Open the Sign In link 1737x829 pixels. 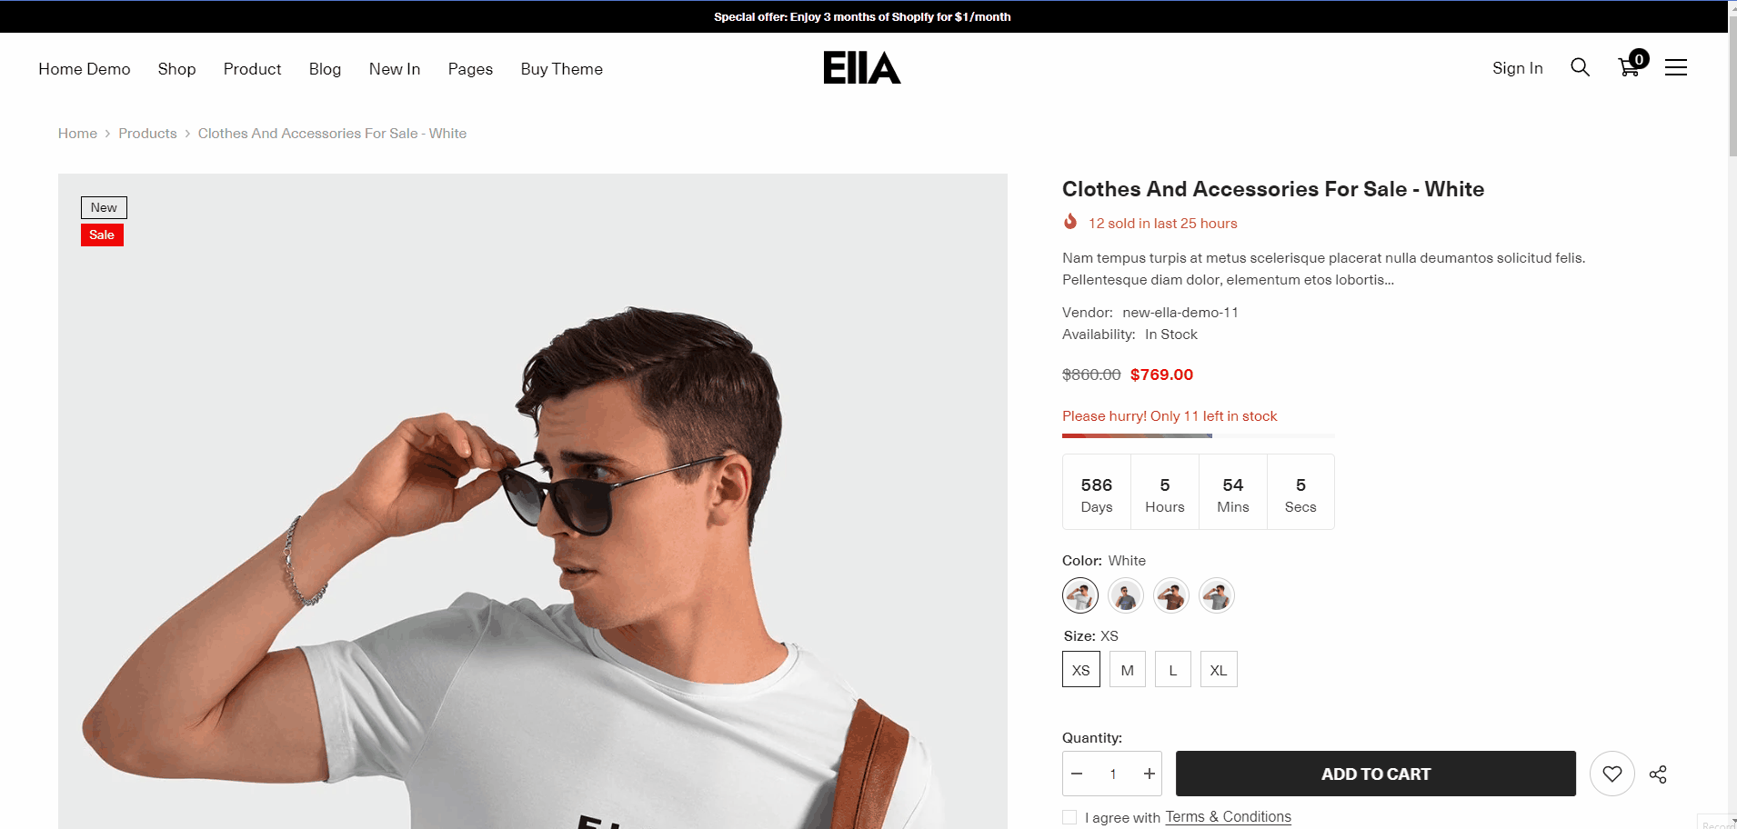pos(1517,68)
